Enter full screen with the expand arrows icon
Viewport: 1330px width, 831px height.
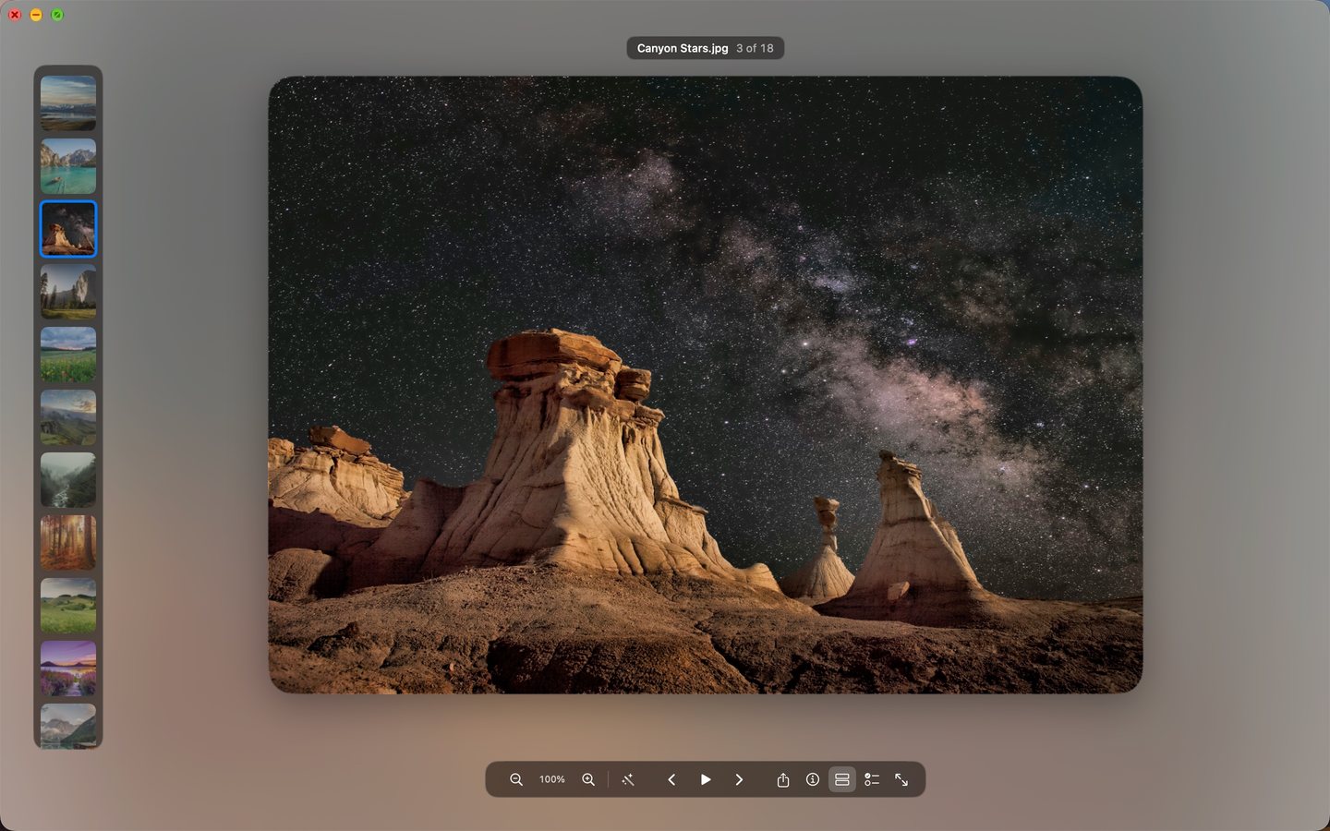coord(901,779)
